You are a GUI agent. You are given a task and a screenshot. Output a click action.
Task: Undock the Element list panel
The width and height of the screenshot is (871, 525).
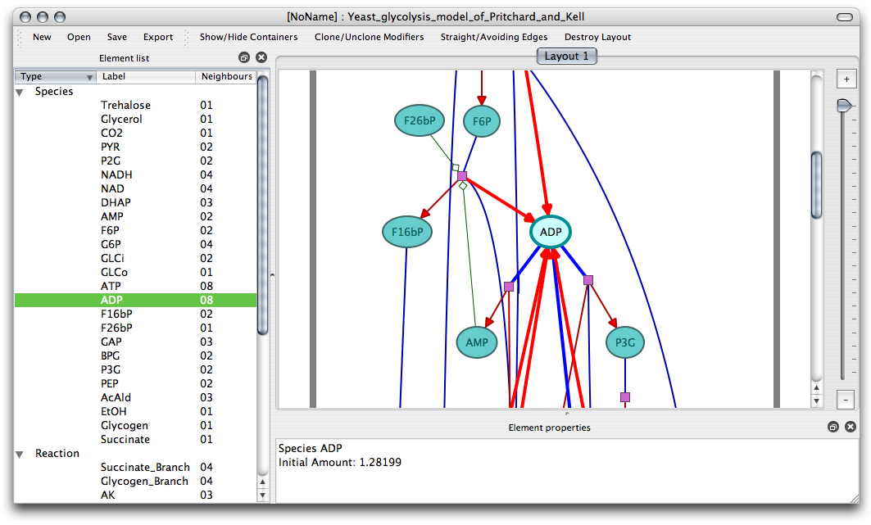click(x=244, y=57)
